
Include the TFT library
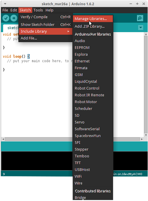tap(93, 163)
